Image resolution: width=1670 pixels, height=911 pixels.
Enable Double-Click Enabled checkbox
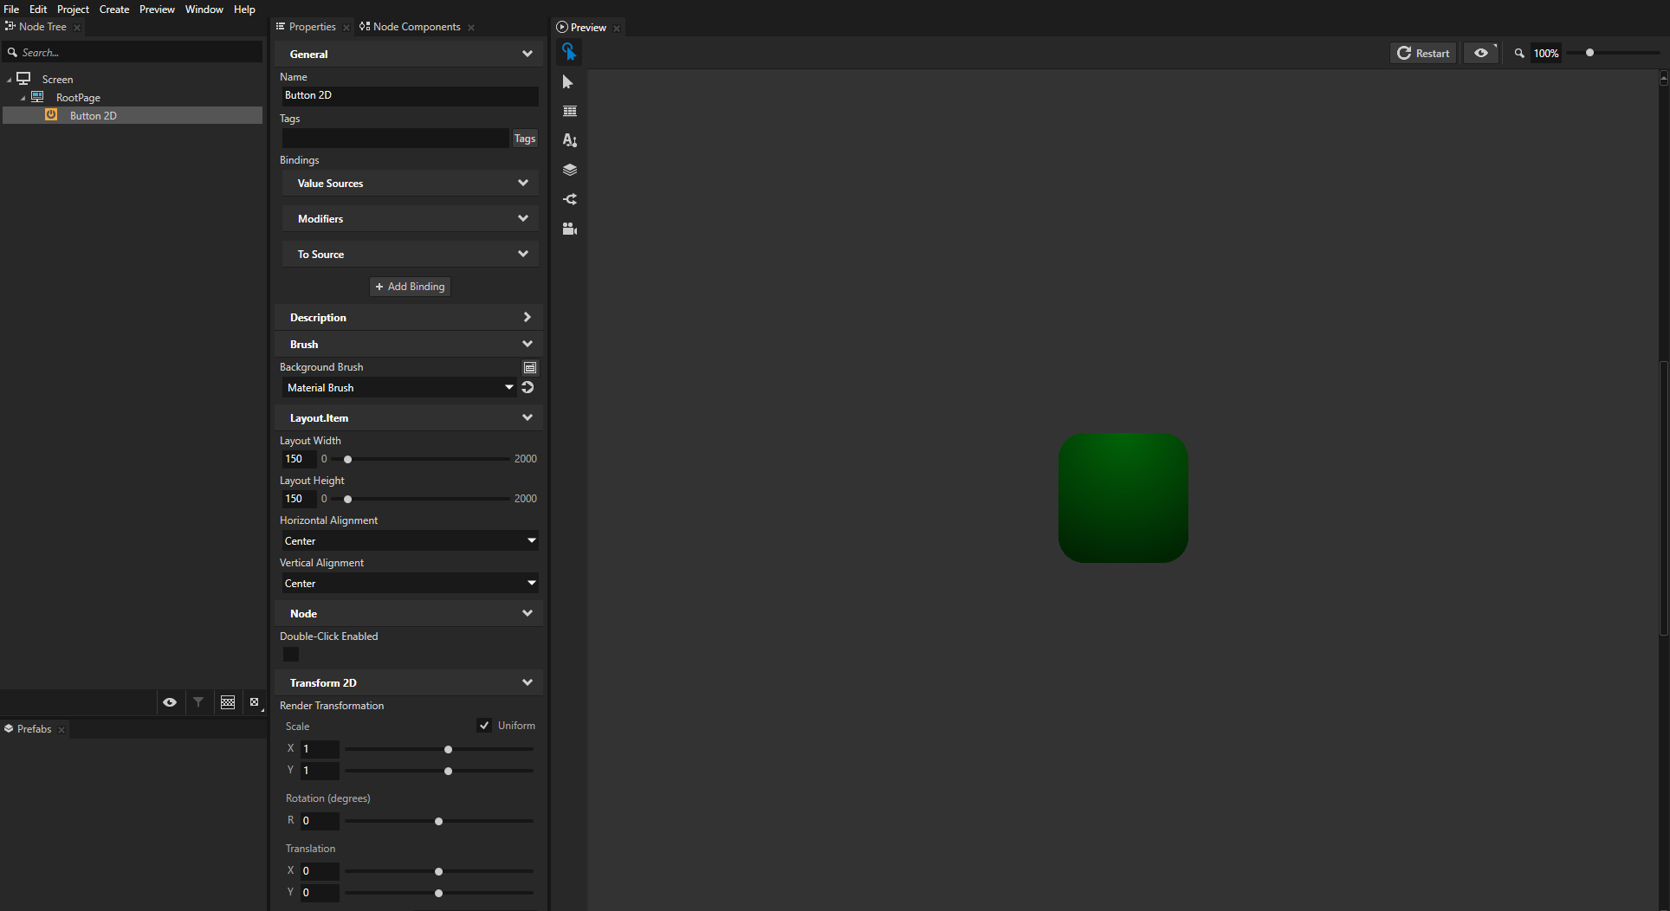click(x=290, y=655)
